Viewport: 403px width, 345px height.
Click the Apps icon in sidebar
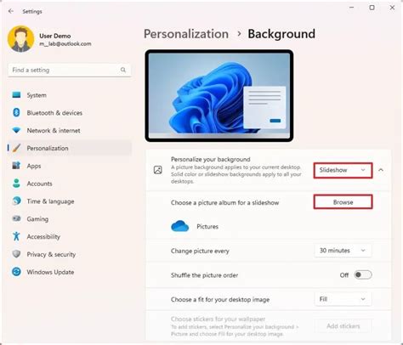pyautogui.click(x=16, y=166)
